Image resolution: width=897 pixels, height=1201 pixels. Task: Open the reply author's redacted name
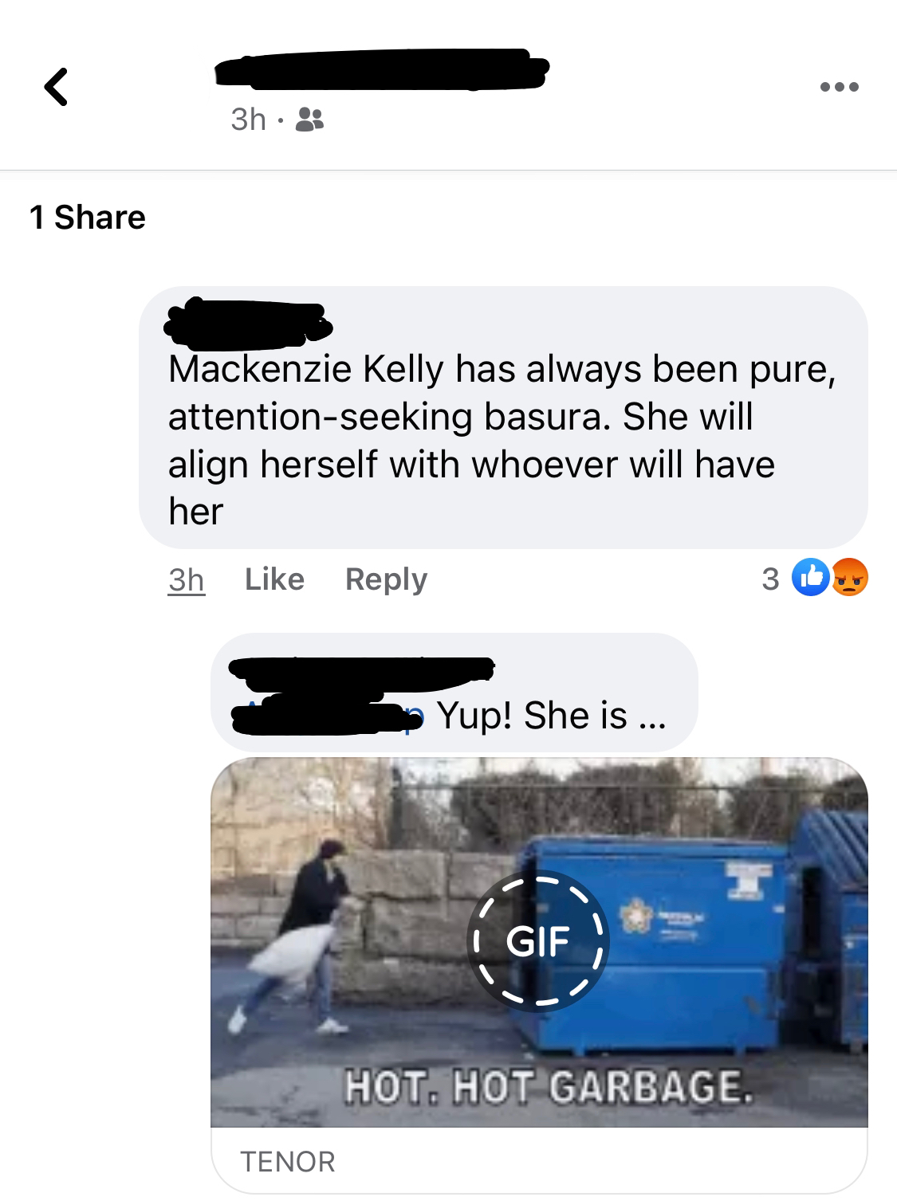pyautogui.click(x=361, y=673)
